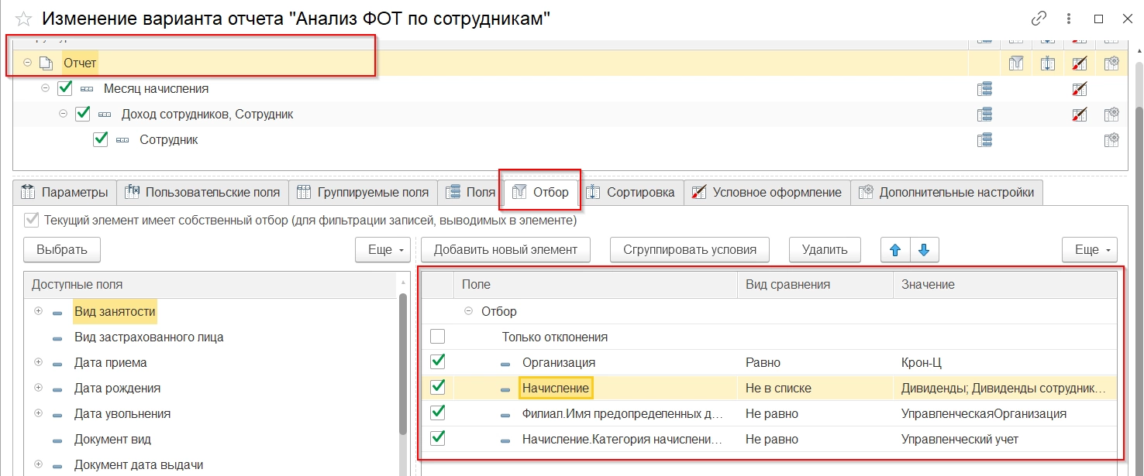
Task: Click filter icon in the Отчет row
Action: click(1015, 64)
